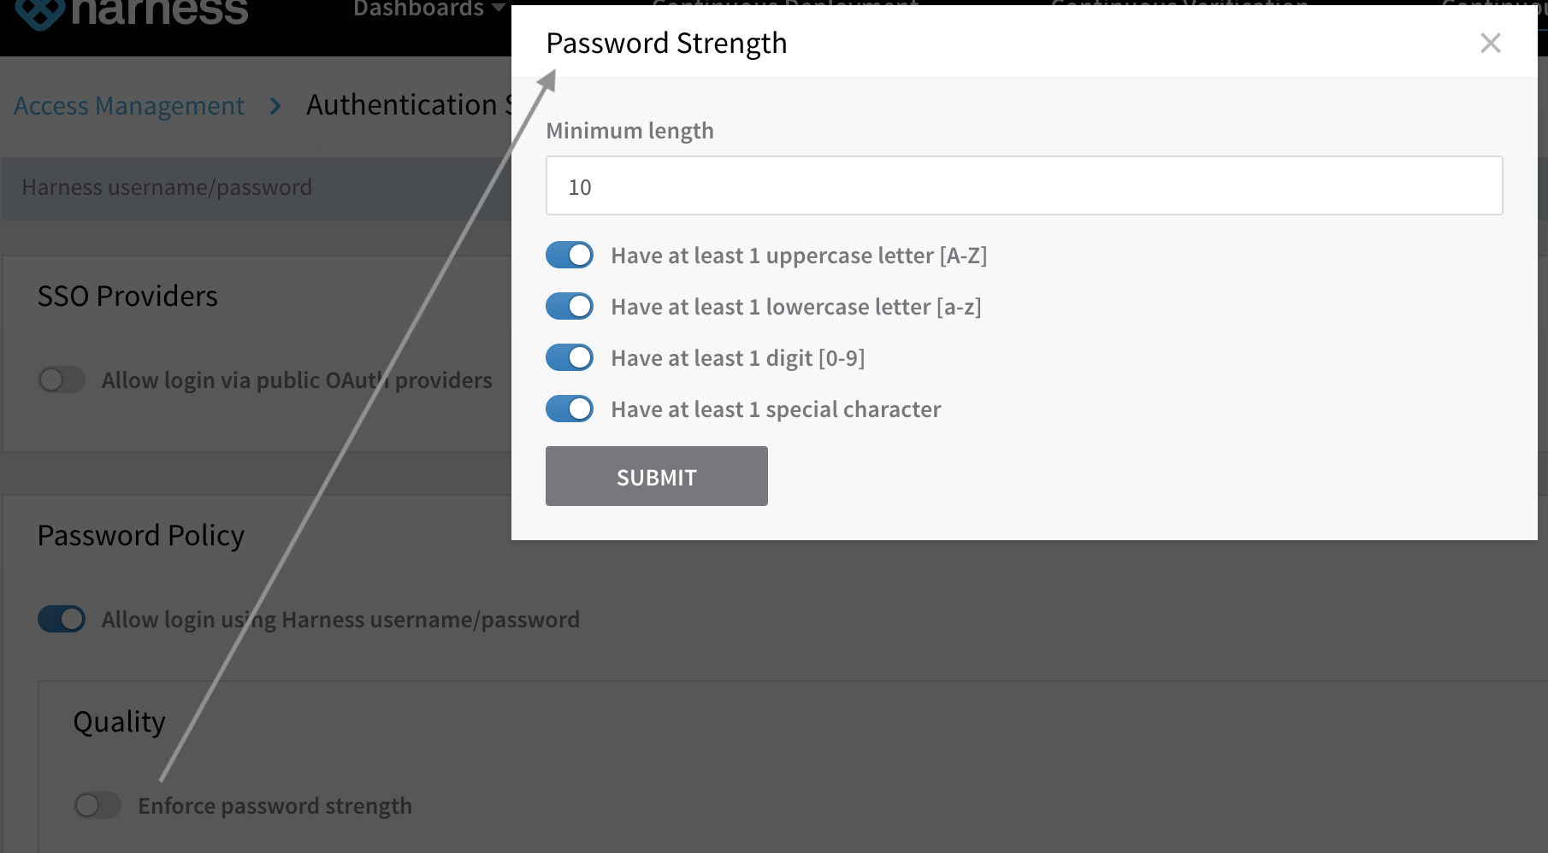
Task: Click the breadcrumb chevron after Access Management
Action: [x=275, y=106]
